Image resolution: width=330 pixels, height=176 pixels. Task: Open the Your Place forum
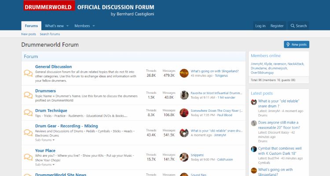(x=45, y=151)
